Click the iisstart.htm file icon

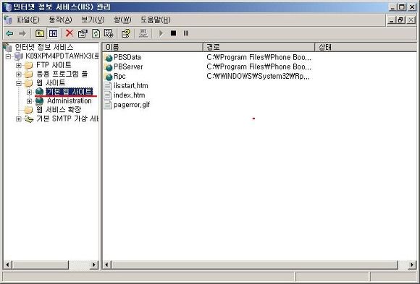point(108,86)
